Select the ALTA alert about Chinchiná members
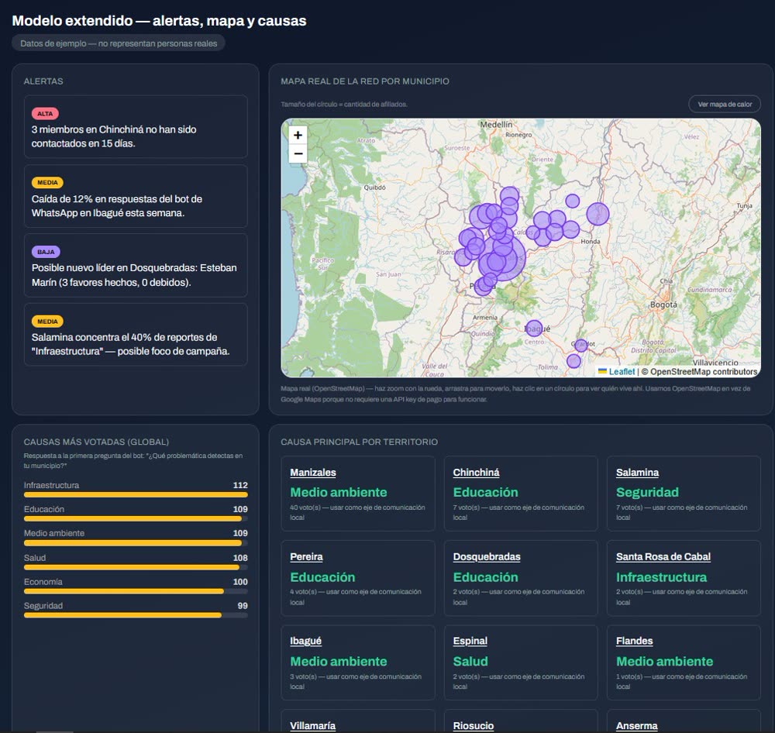The width and height of the screenshot is (775, 733). point(136,126)
